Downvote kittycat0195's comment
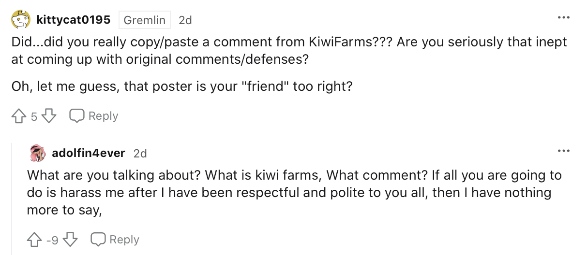This screenshot has height=255, width=587. point(49,116)
